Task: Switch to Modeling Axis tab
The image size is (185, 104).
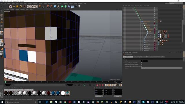Action: click(x=138, y=57)
